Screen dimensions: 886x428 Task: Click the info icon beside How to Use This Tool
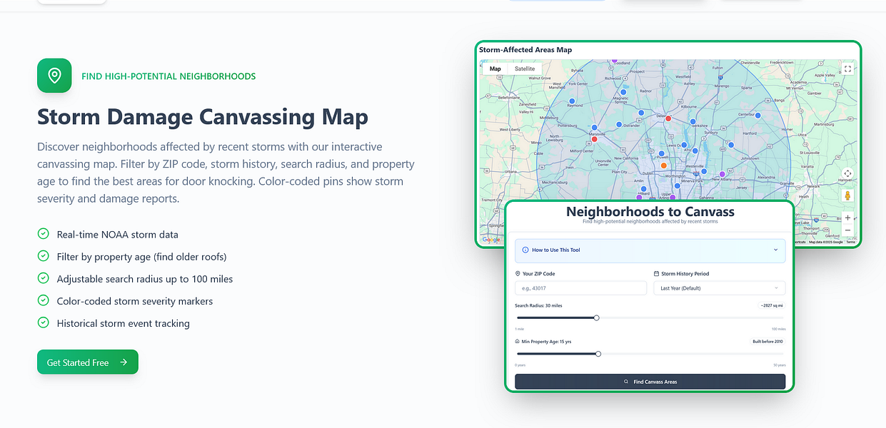coord(525,250)
